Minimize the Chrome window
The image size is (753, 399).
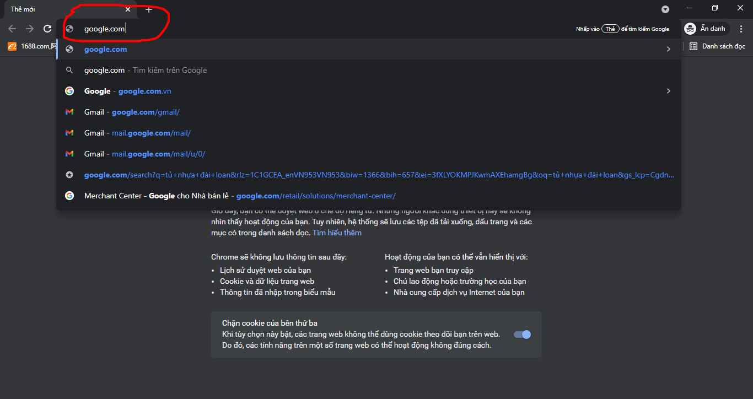tap(690, 8)
